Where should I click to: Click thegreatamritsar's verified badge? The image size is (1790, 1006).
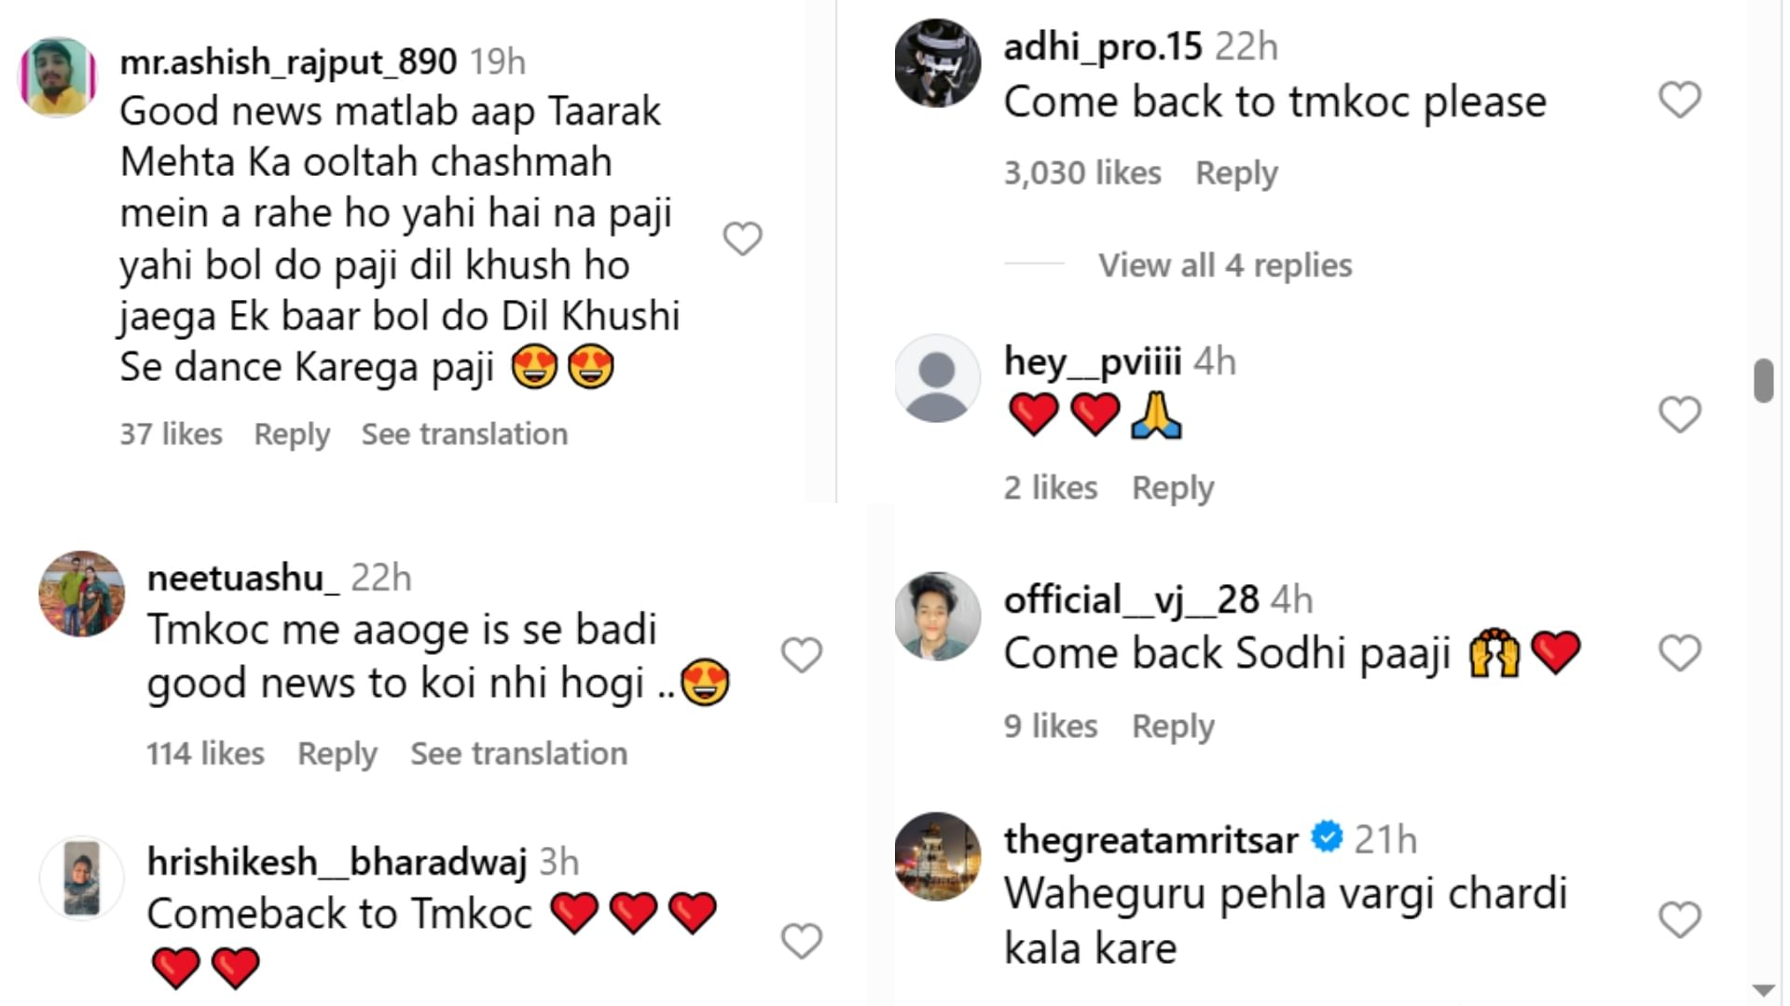point(1327,837)
